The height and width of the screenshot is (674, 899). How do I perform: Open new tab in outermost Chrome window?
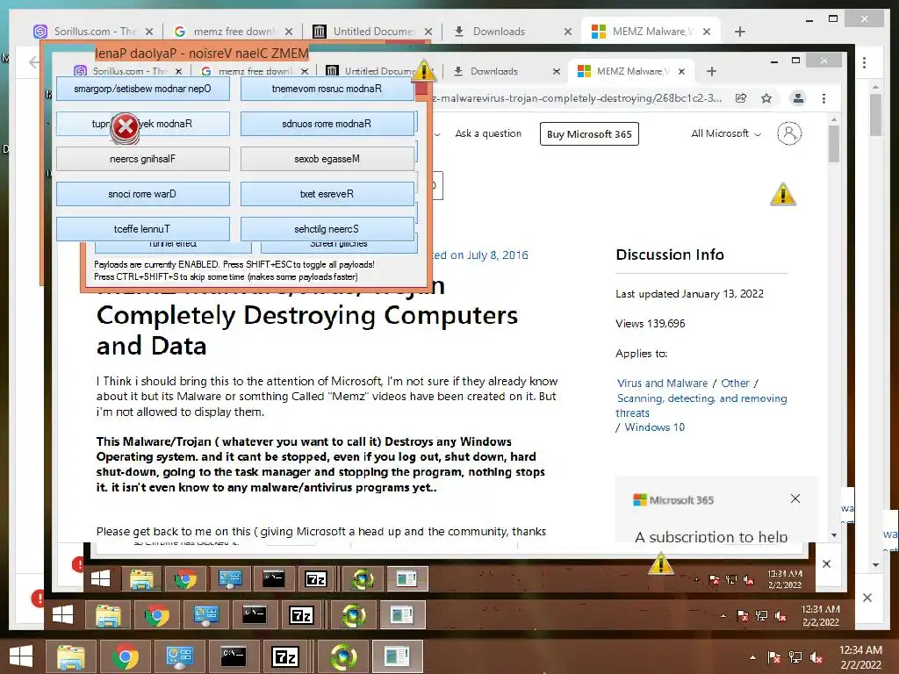[x=739, y=32]
